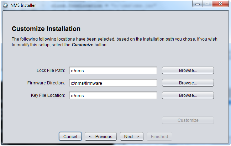
Task: Browse for the Key File Location
Action: click(x=188, y=95)
